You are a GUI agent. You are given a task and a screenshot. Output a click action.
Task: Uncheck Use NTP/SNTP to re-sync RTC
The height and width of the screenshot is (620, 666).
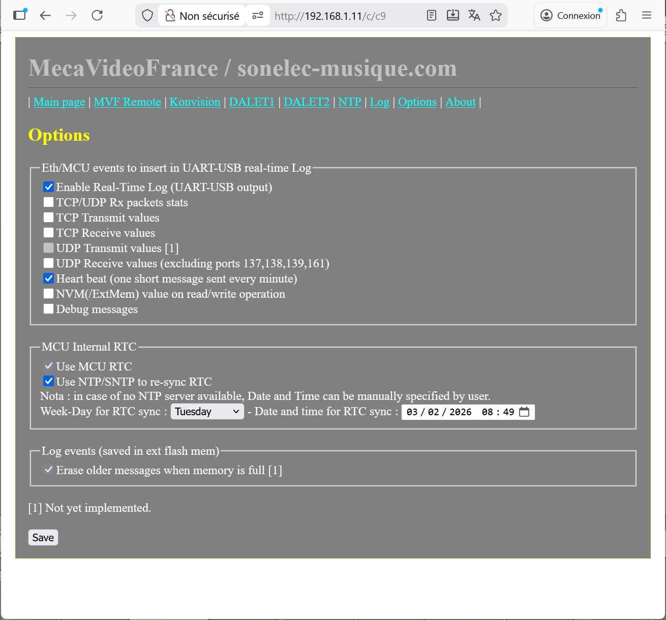coord(49,381)
